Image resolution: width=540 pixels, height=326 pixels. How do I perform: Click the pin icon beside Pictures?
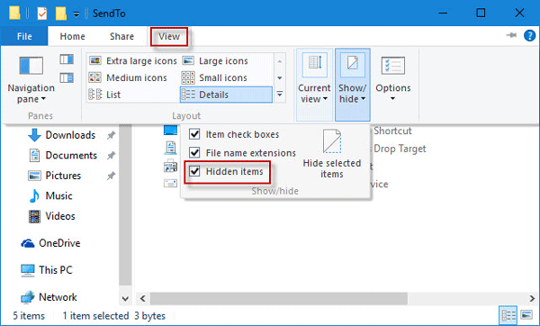[111, 176]
